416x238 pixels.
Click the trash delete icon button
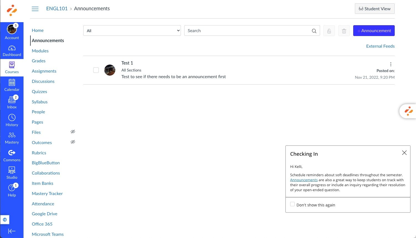click(x=344, y=31)
